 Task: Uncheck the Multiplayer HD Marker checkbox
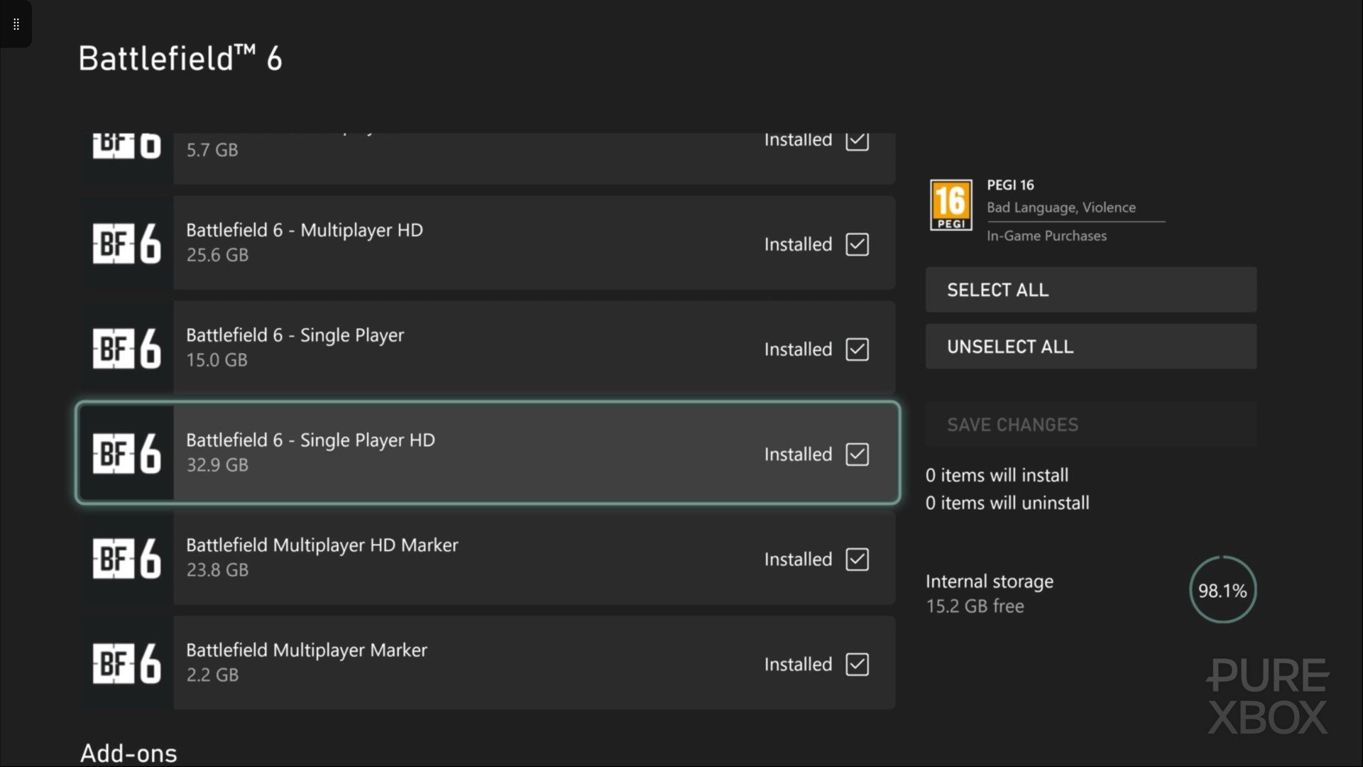click(857, 560)
